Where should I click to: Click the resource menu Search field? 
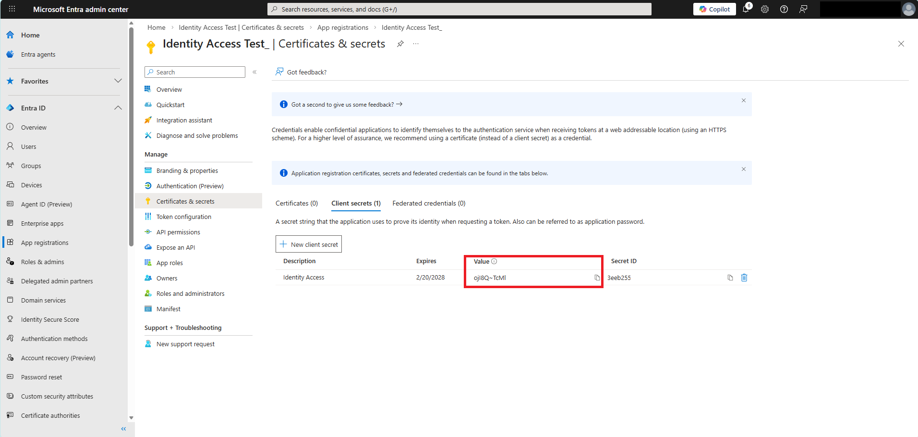coord(195,72)
